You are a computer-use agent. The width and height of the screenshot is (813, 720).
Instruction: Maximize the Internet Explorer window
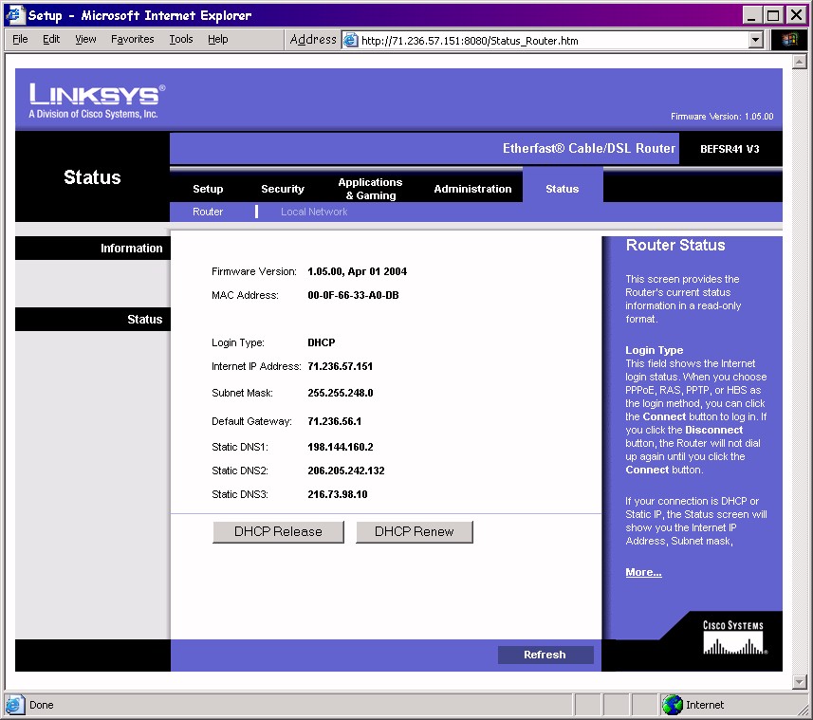click(773, 15)
